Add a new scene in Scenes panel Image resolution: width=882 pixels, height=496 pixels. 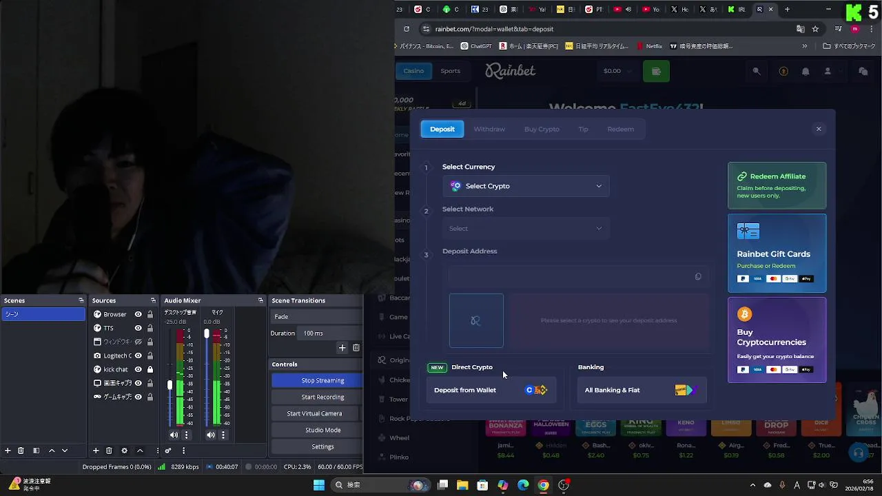[8, 451]
